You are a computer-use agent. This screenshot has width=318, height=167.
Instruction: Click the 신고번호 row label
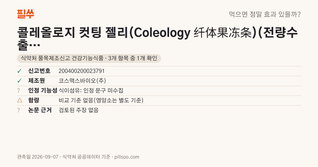pyautogui.click(x=39, y=71)
